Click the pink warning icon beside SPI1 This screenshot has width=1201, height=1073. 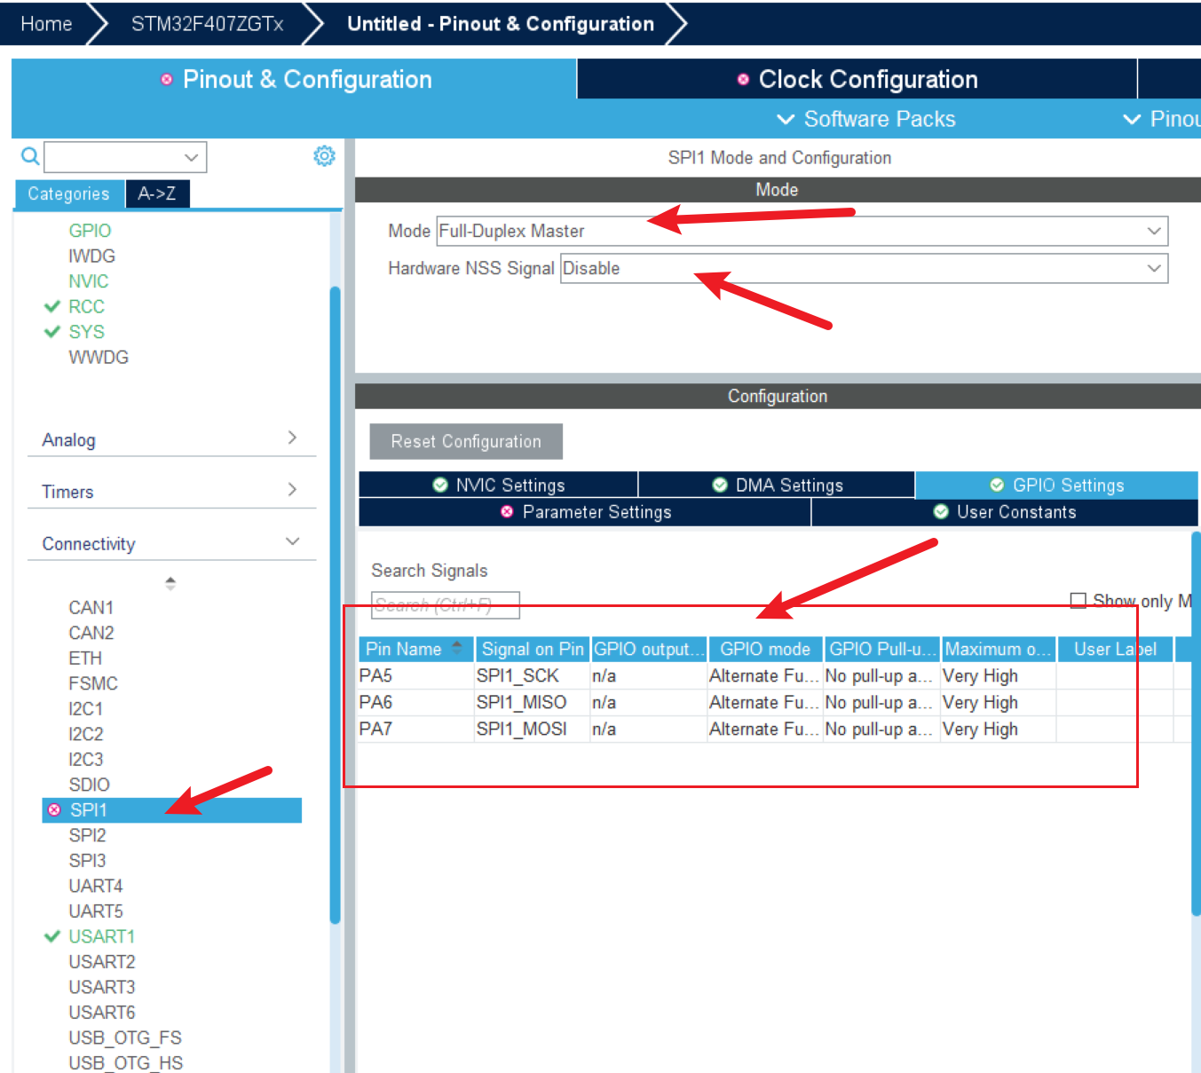tap(54, 809)
